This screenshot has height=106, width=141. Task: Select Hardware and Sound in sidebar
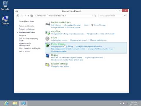point(27,32)
